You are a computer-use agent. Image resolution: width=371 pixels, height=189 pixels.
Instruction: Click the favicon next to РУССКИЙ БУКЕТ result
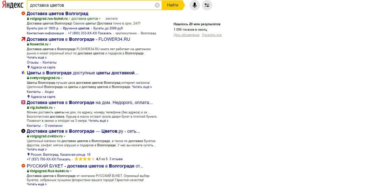[x=23, y=166]
